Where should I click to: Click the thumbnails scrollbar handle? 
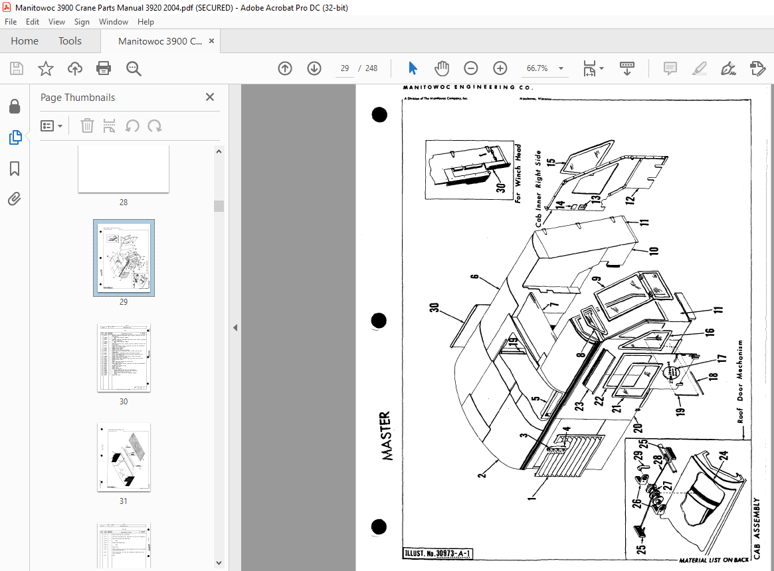219,206
